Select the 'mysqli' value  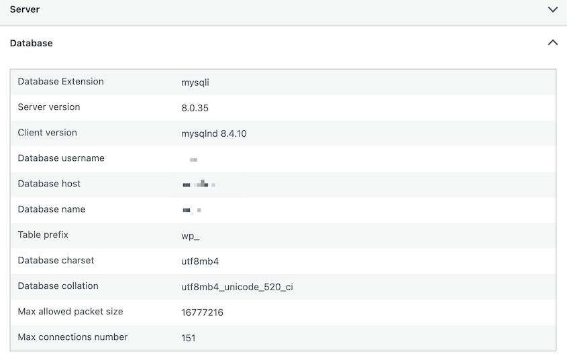[195, 82]
